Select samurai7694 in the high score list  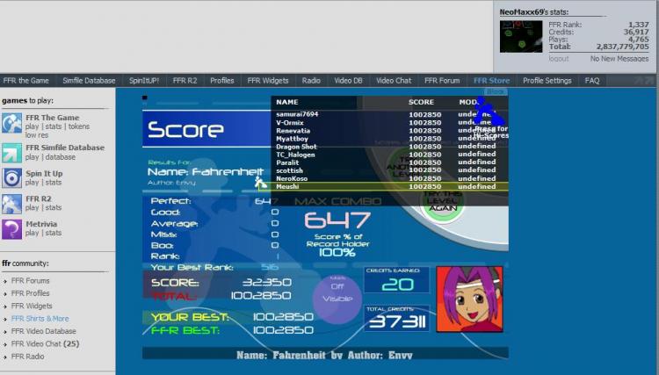coord(297,114)
